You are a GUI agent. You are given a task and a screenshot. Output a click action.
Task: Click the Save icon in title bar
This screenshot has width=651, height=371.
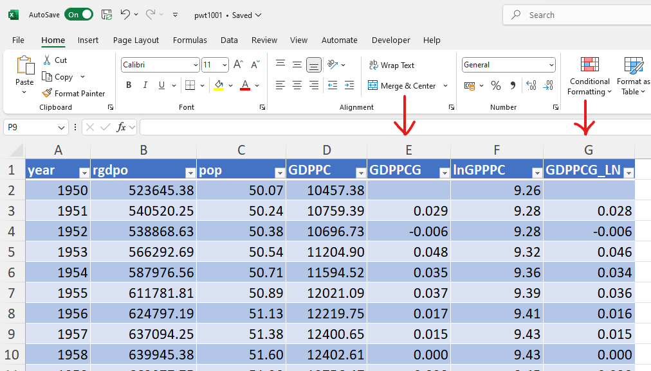click(107, 14)
